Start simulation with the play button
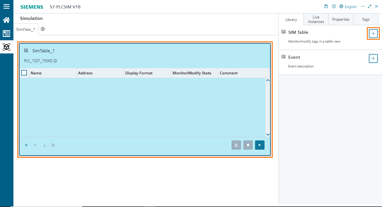The height and width of the screenshot is (207, 382). point(260,145)
